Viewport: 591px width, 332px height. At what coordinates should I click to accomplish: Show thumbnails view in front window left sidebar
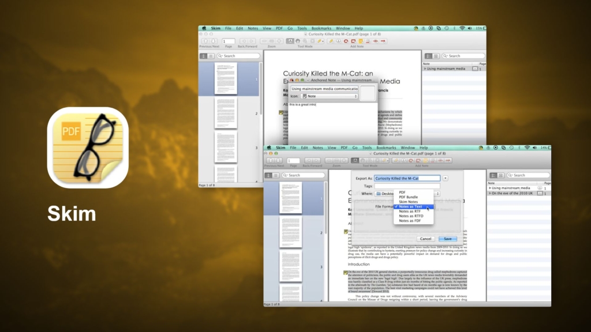[x=268, y=175]
